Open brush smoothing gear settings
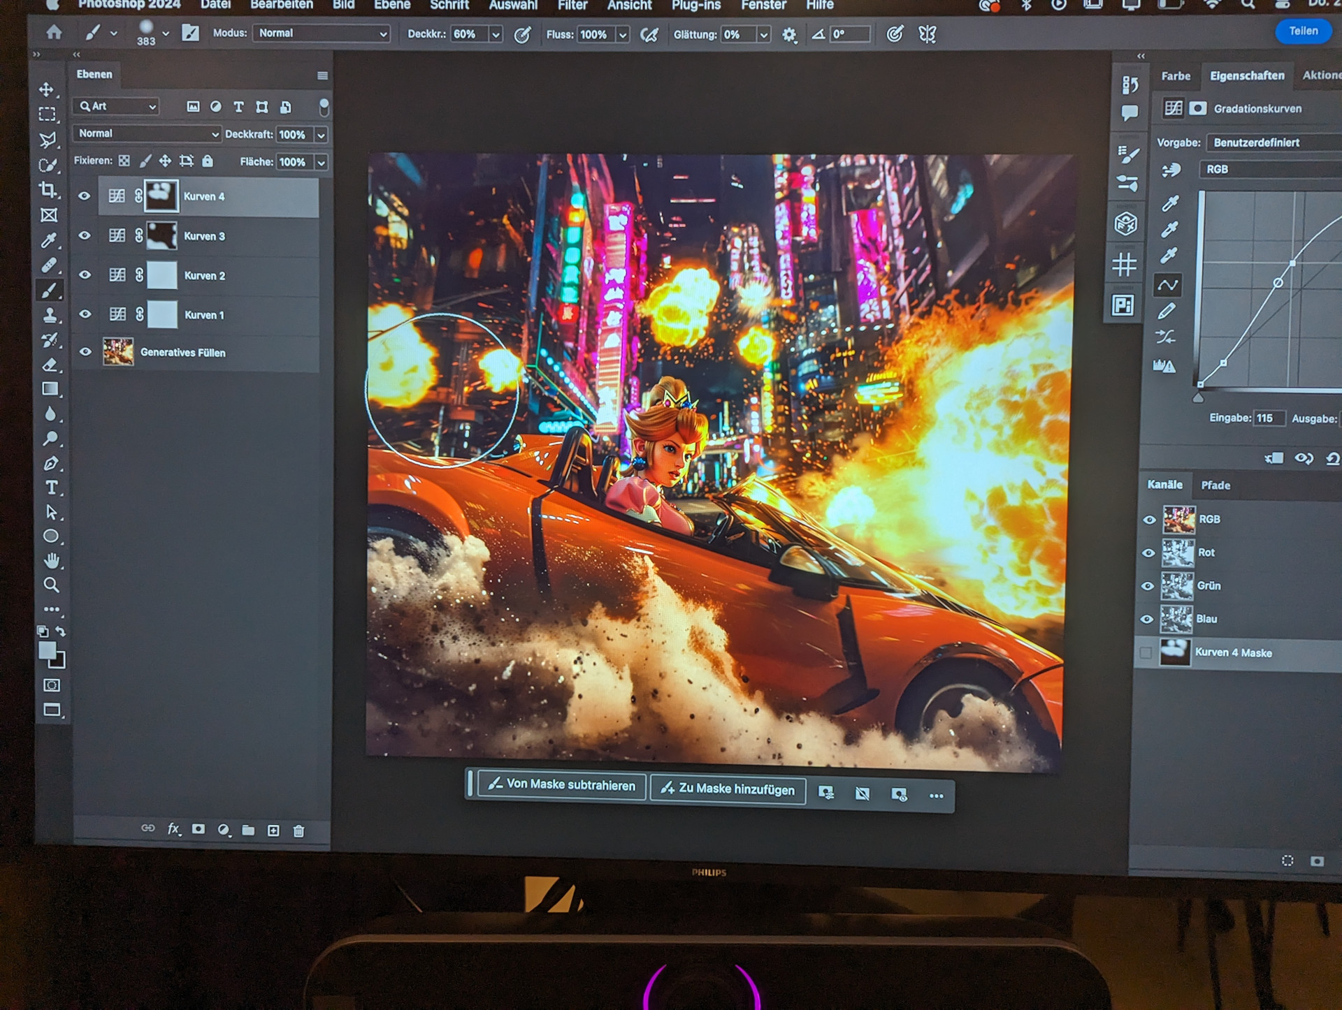This screenshot has width=1342, height=1010. click(789, 35)
